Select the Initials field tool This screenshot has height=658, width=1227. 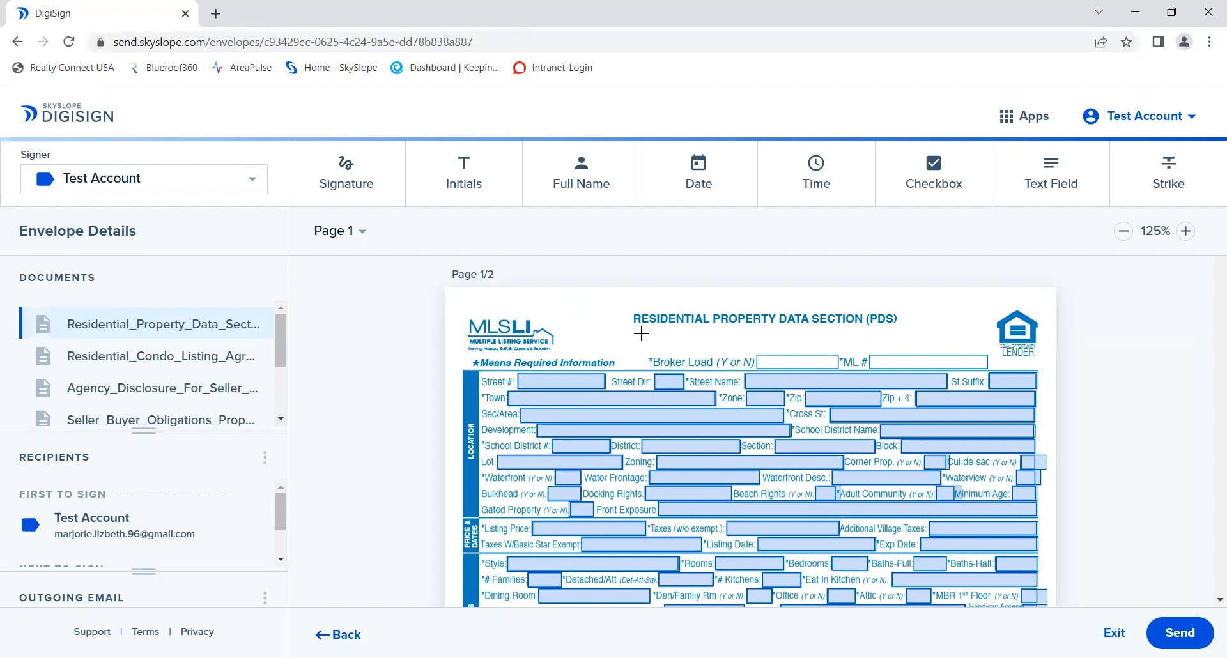[x=463, y=173]
